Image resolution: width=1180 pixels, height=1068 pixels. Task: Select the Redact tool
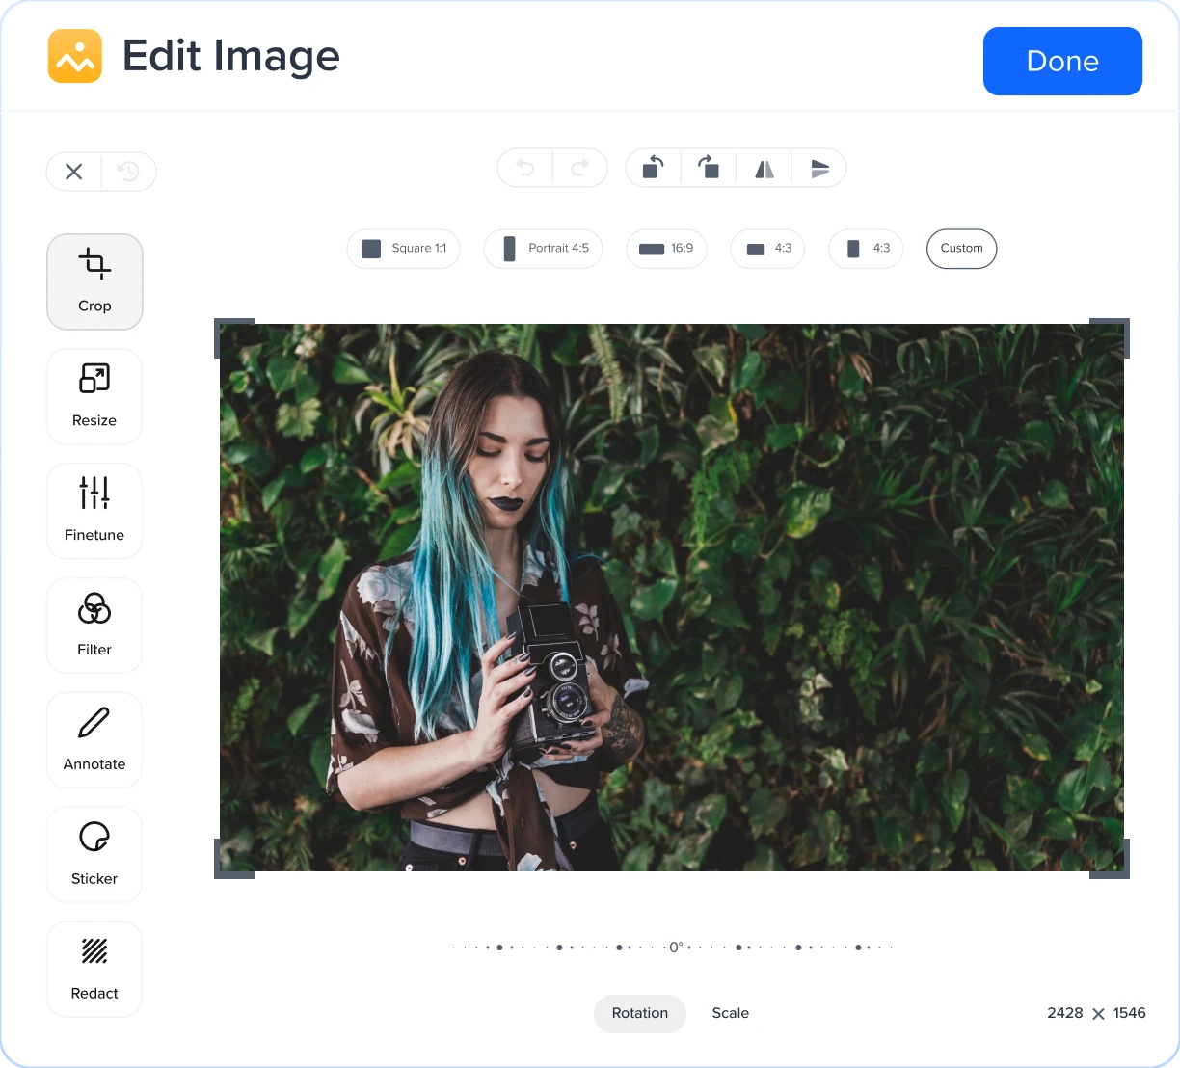[x=94, y=970]
